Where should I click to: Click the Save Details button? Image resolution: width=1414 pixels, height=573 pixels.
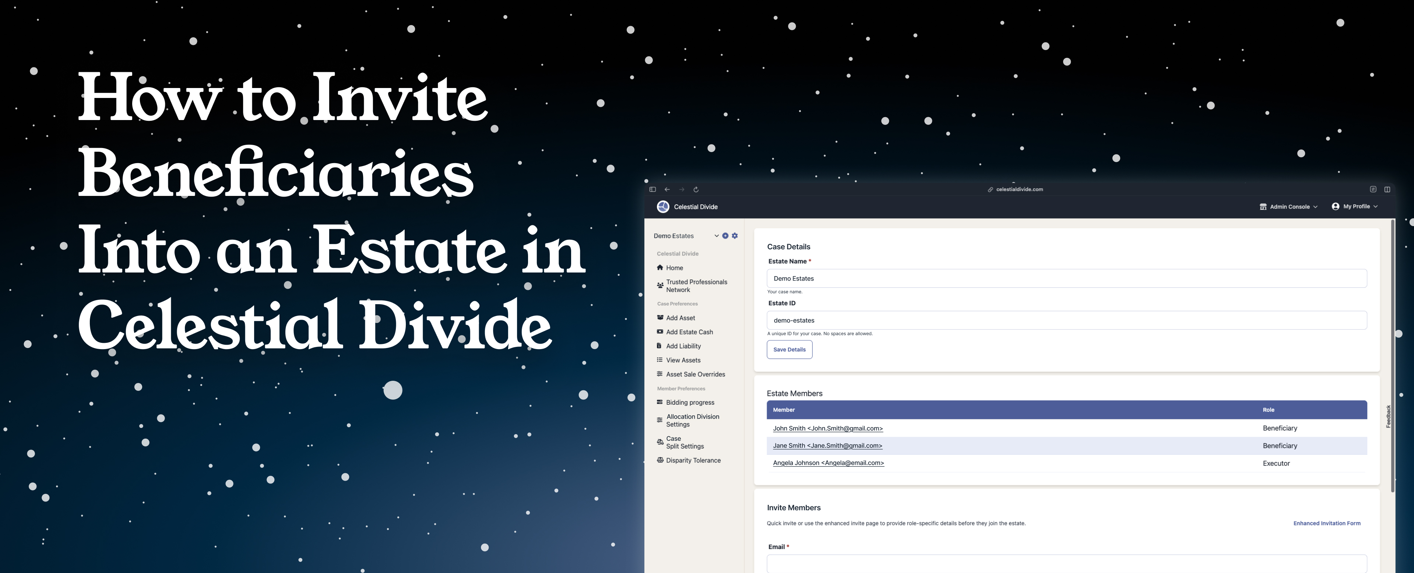click(789, 349)
